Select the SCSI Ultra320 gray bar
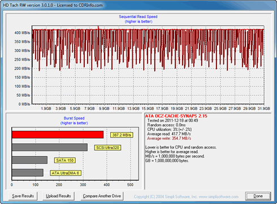Viewport: 277px width, 204px height. (x=50, y=147)
